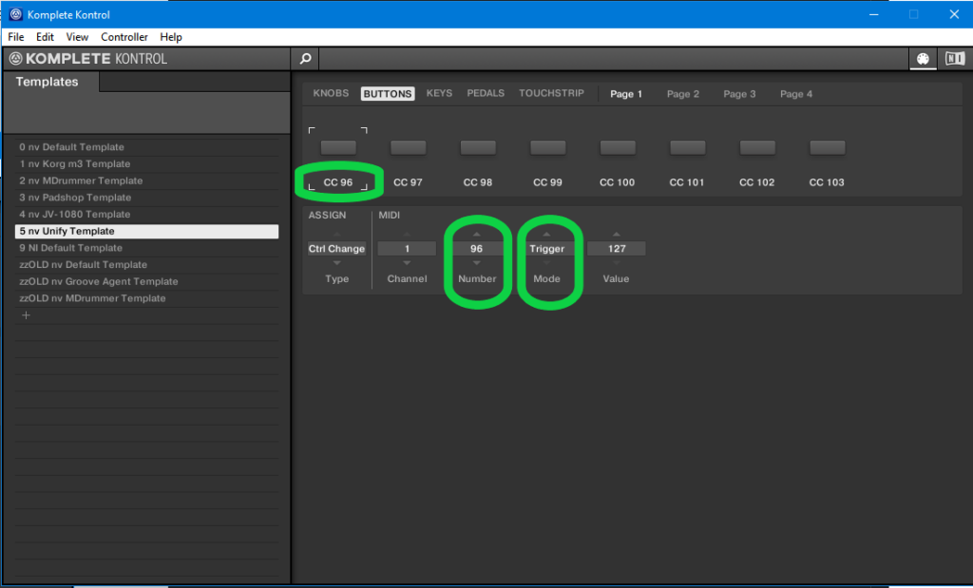Open the File menu
This screenshot has width=973, height=588.
coord(16,37)
